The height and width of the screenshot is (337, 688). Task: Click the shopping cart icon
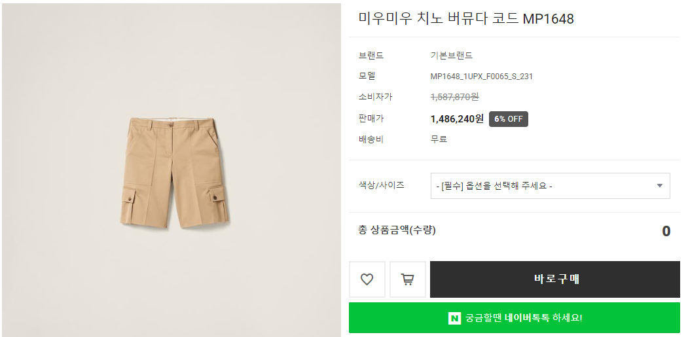click(407, 279)
